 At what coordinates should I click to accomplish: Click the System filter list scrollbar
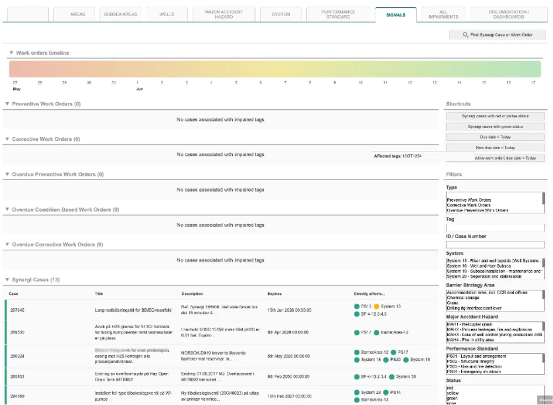543,264
